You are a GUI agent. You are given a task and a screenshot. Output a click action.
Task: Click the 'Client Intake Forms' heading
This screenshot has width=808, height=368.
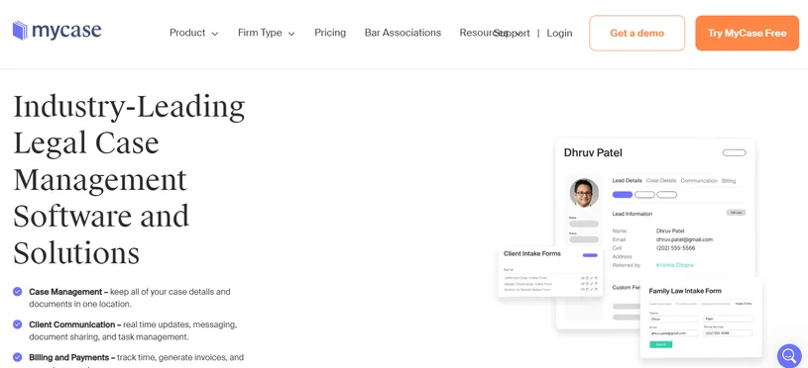point(531,253)
